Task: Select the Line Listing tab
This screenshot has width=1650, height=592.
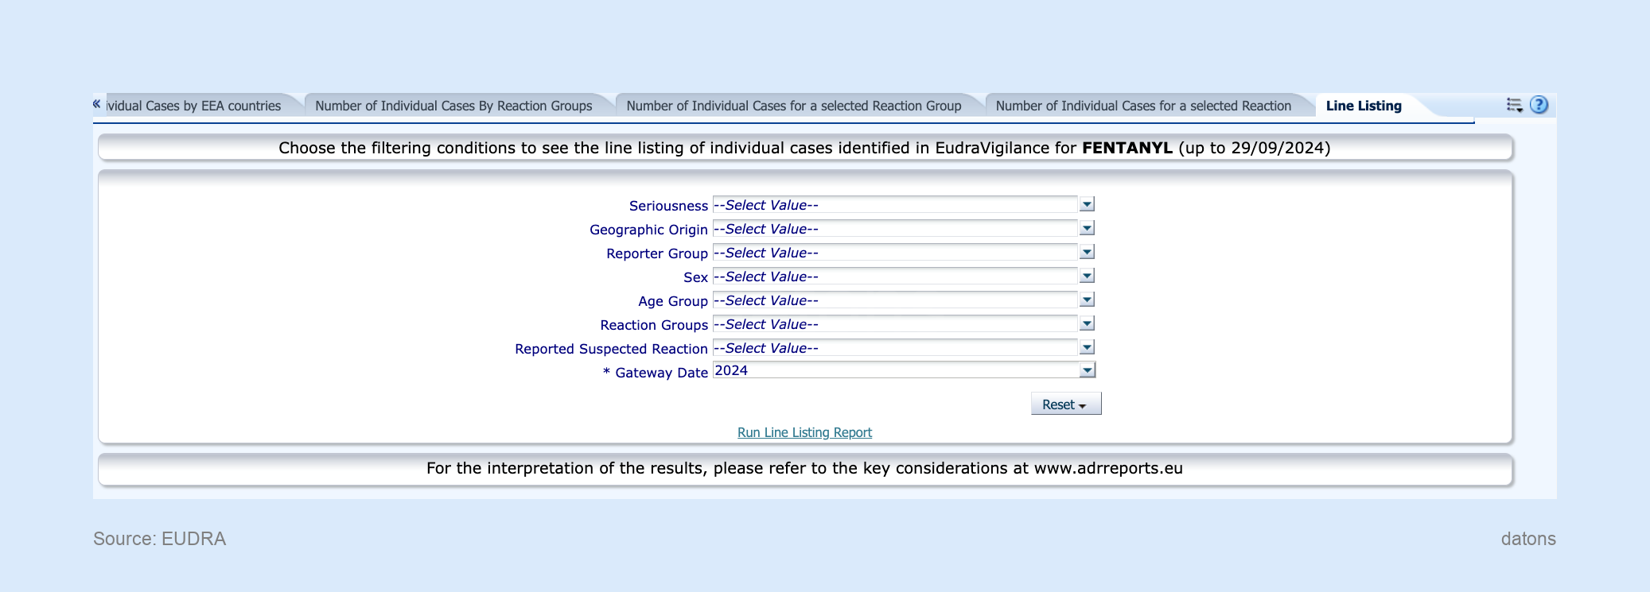Action: 1363,106
